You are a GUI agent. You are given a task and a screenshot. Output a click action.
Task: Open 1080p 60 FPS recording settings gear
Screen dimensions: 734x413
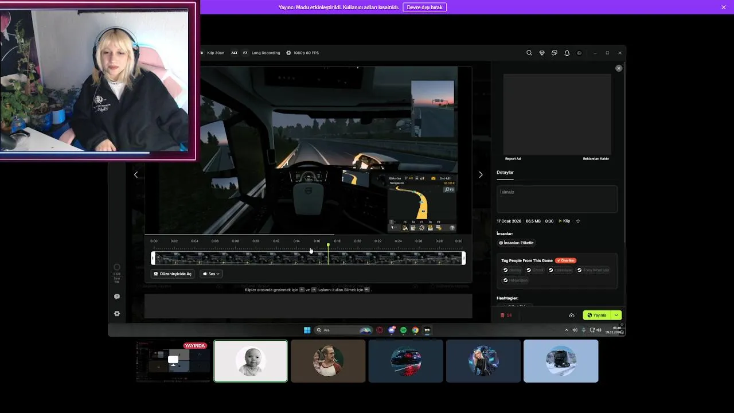click(289, 53)
